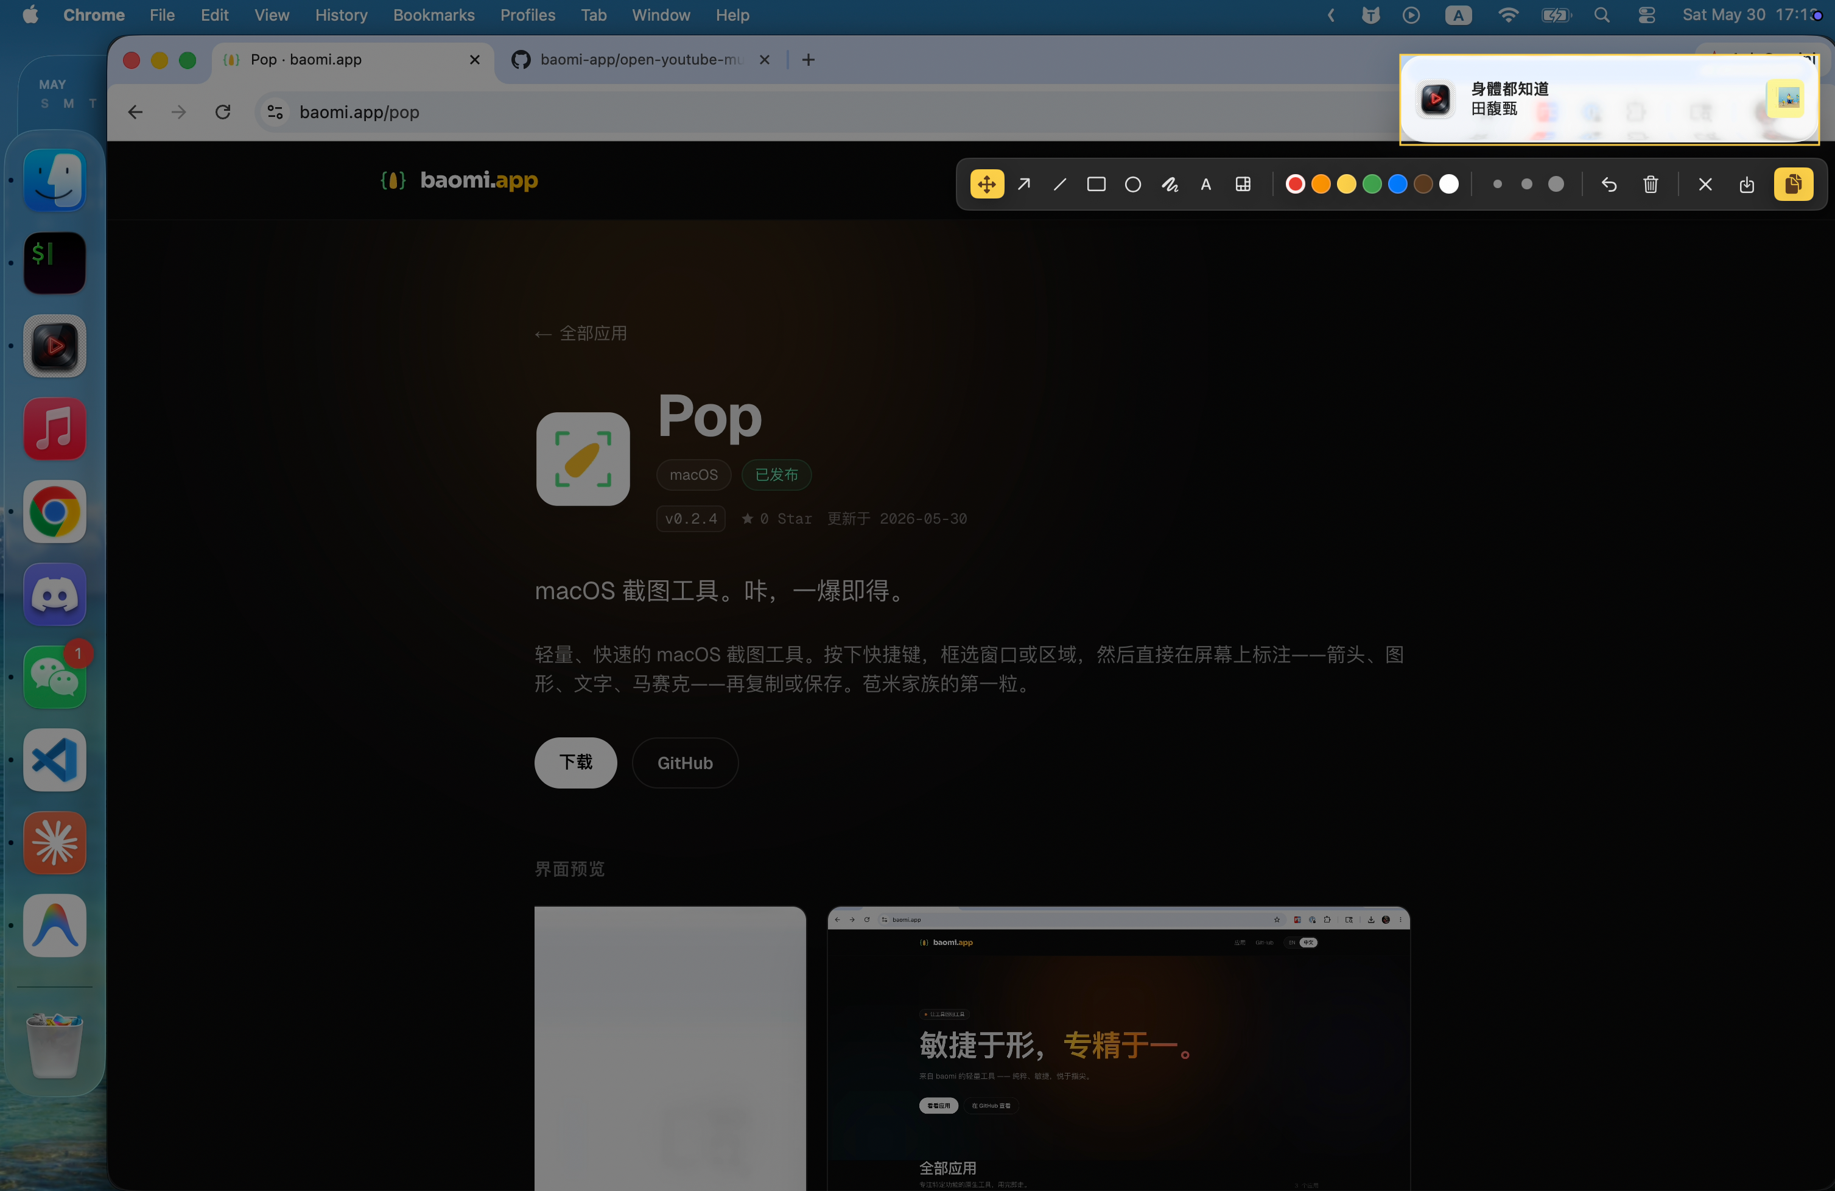Open the Tab menu
This screenshot has width=1835, height=1191.
594,15
